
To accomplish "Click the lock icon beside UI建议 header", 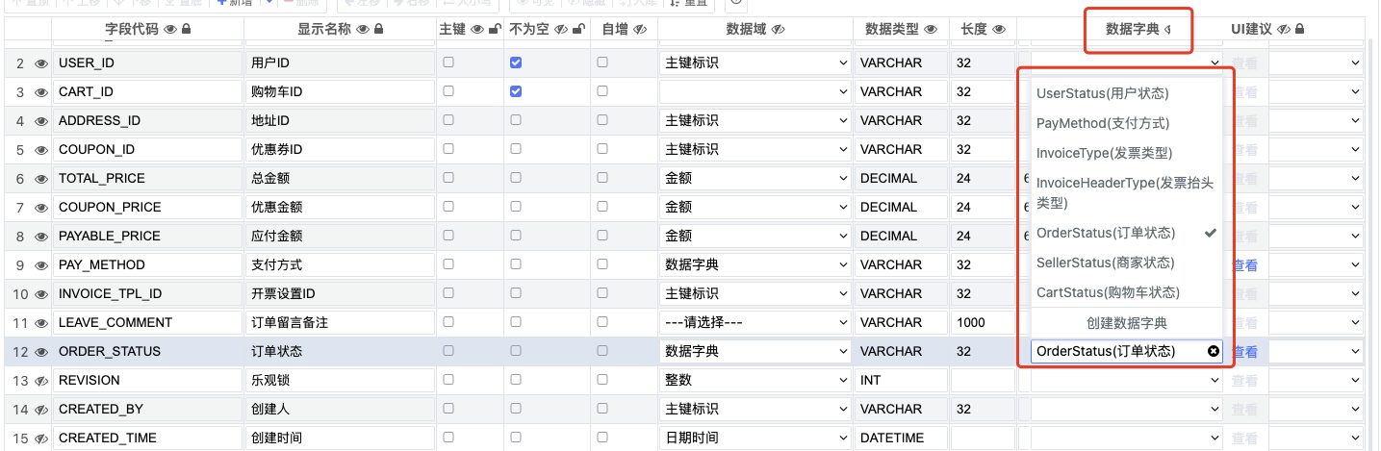I will [1299, 30].
